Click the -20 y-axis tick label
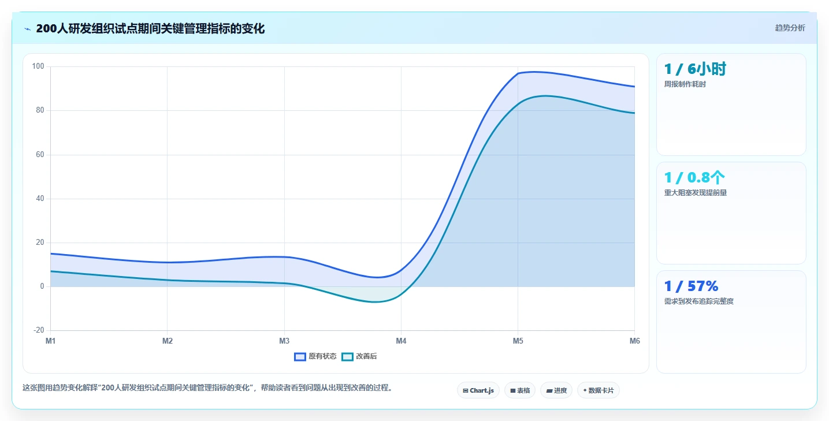This screenshot has width=829, height=421. pyautogui.click(x=39, y=330)
